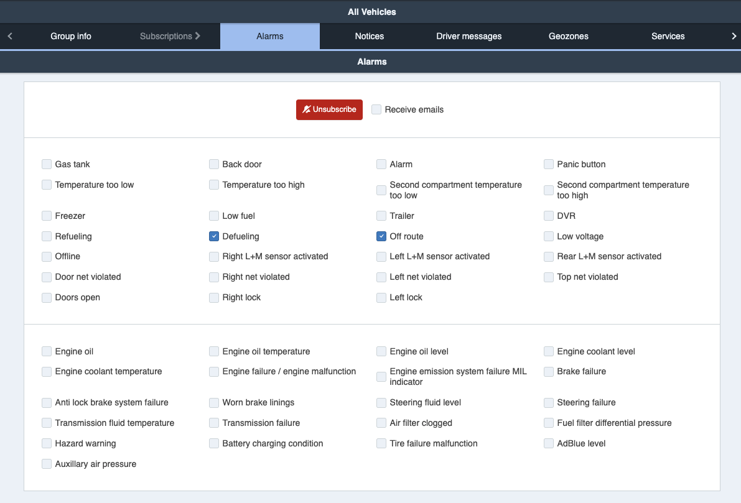Enable the Receive emails checkbox
This screenshot has height=503, width=741.
[x=376, y=109]
